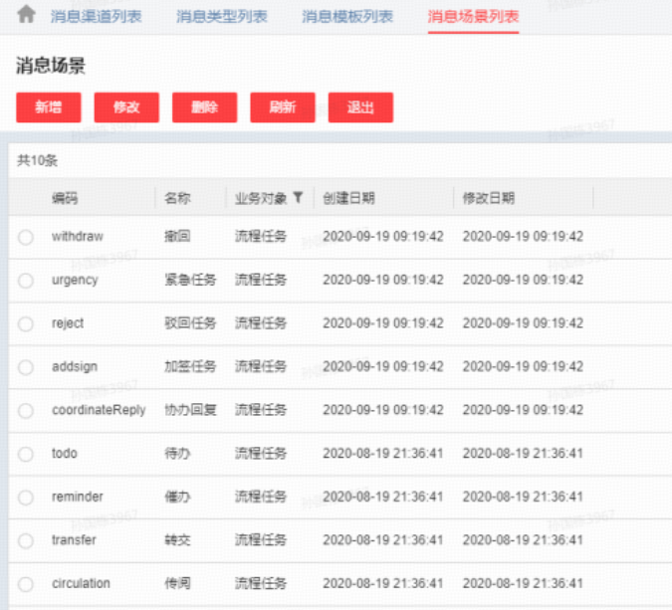The width and height of the screenshot is (672, 610).
Task: Choose the addsign radio button
Action: pyautogui.click(x=26, y=367)
